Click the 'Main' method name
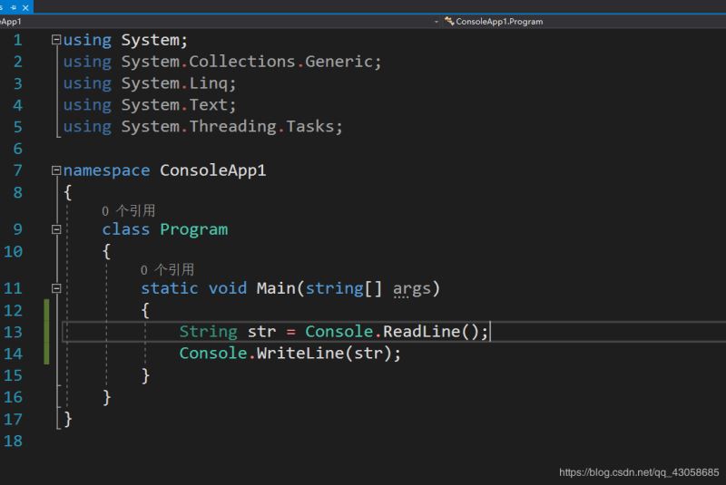Image resolution: width=726 pixels, height=485 pixels. [276, 288]
